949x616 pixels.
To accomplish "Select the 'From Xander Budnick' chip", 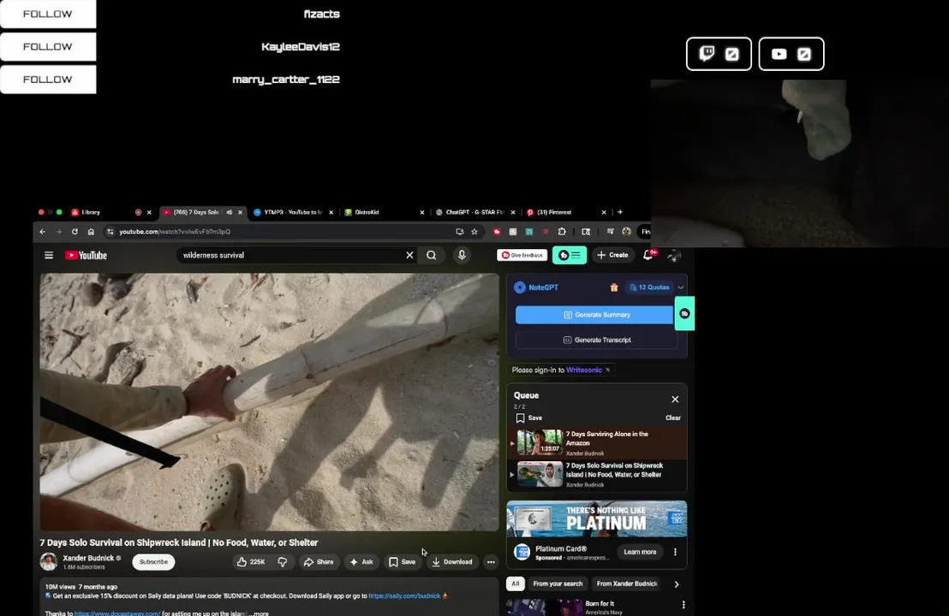I will pyautogui.click(x=627, y=584).
